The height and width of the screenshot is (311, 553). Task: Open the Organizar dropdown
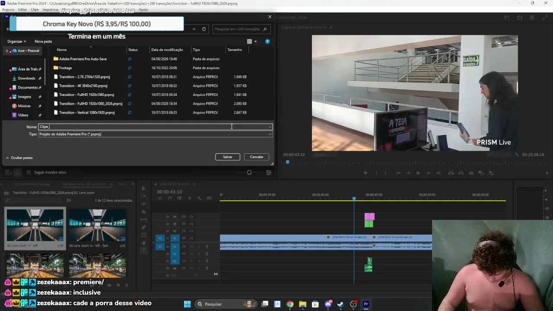(x=17, y=41)
